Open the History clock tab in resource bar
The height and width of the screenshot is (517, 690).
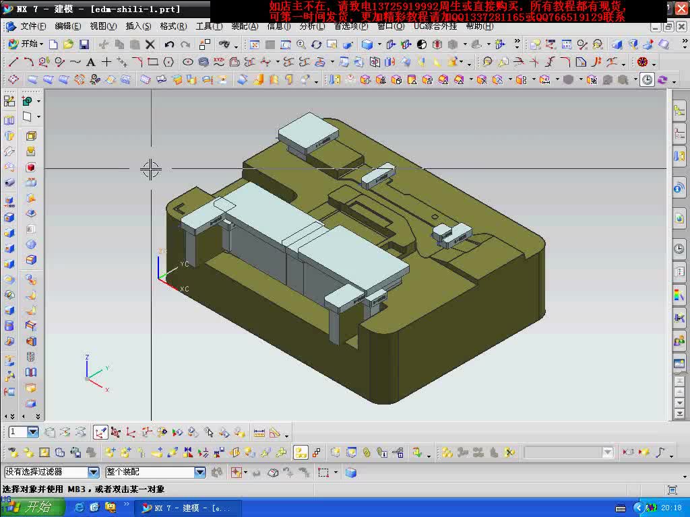pos(679,249)
